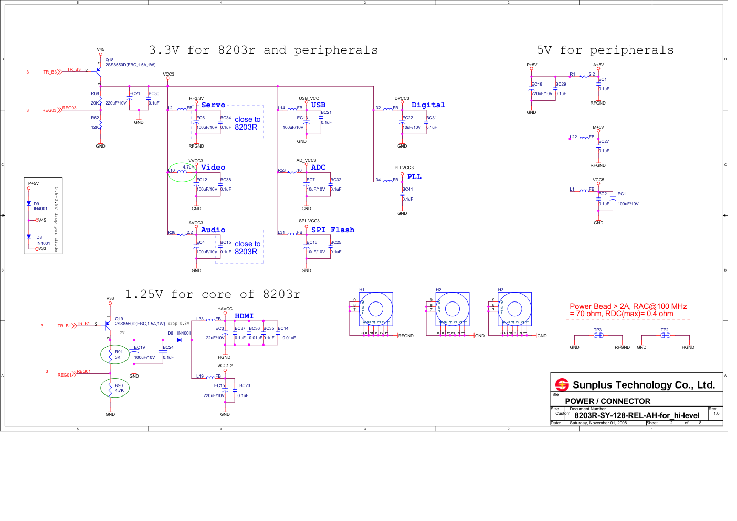Viewport: 737px width, 521px height.
Task: Click the H2 mounting hole symbol
Action: point(452,309)
